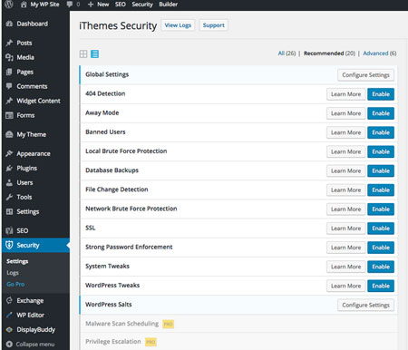
Task: Learn More about File Change Detection
Action: (x=345, y=190)
